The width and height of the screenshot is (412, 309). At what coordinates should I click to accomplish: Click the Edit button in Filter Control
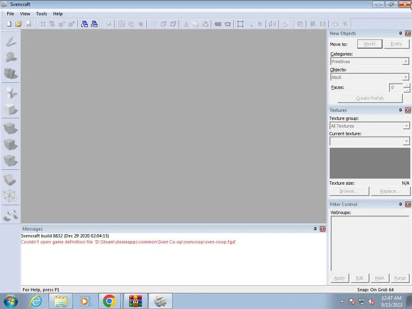coord(360,278)
